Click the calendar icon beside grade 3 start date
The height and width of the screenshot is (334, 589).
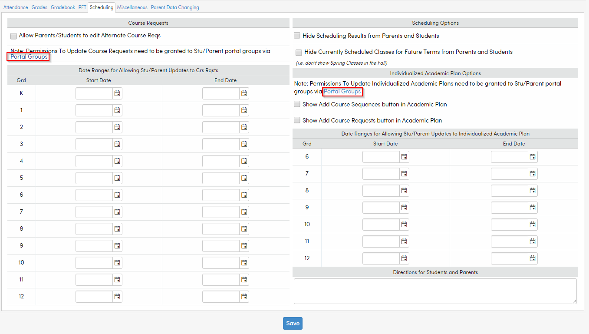(117, 144)
